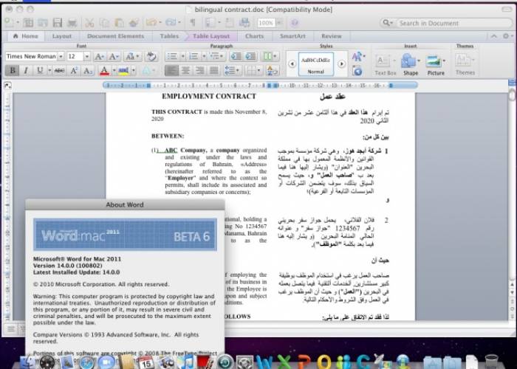This screenshot has width=517, height=369.
Task: Set paragraph alignment to left
Action: click(172, 71)
